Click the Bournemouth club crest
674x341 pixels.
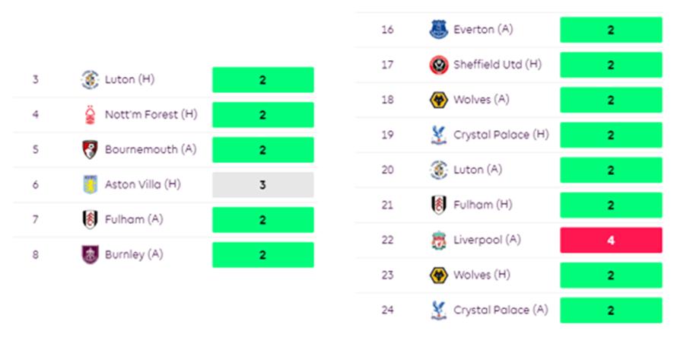pyautogui.click(x=90, y=150)
